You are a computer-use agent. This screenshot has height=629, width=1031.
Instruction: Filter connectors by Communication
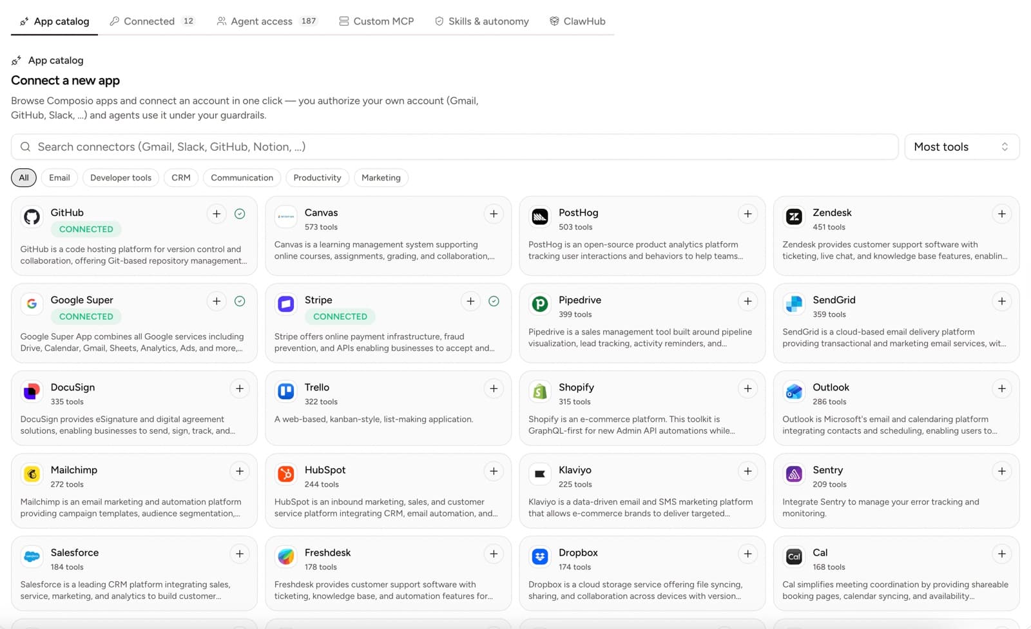click(x=242, y=178)
